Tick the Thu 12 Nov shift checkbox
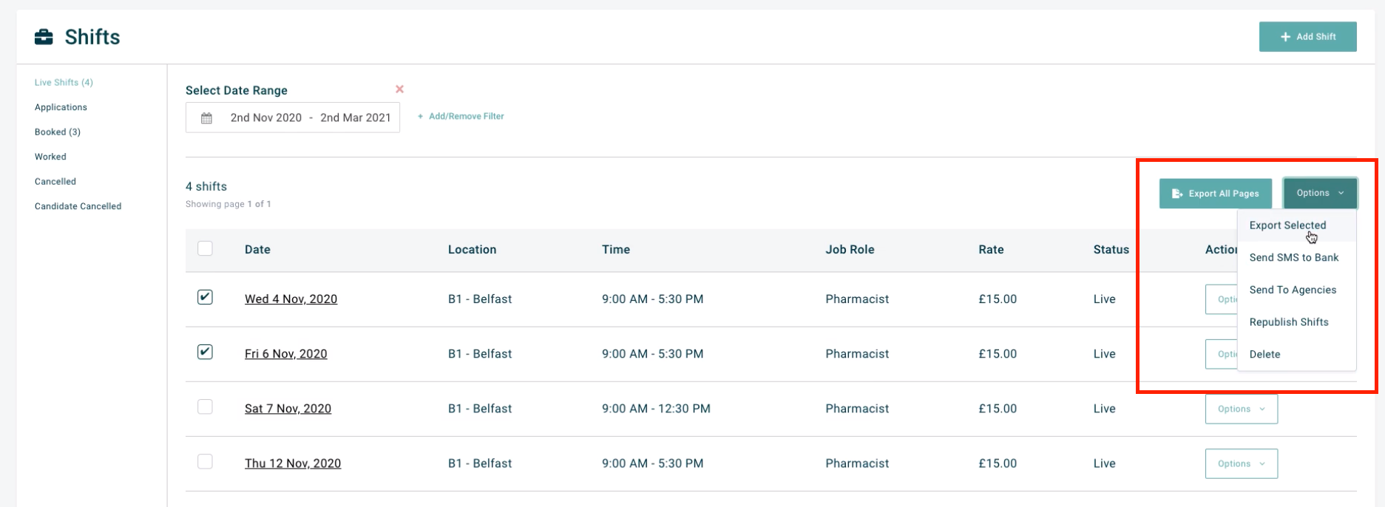The image size is (1385, 507). click(205, 462)
